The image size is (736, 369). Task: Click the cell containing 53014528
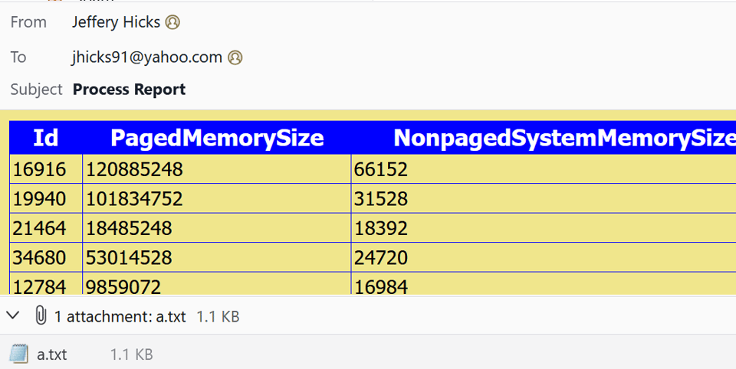pyautogui.click(x=217, y=258)
